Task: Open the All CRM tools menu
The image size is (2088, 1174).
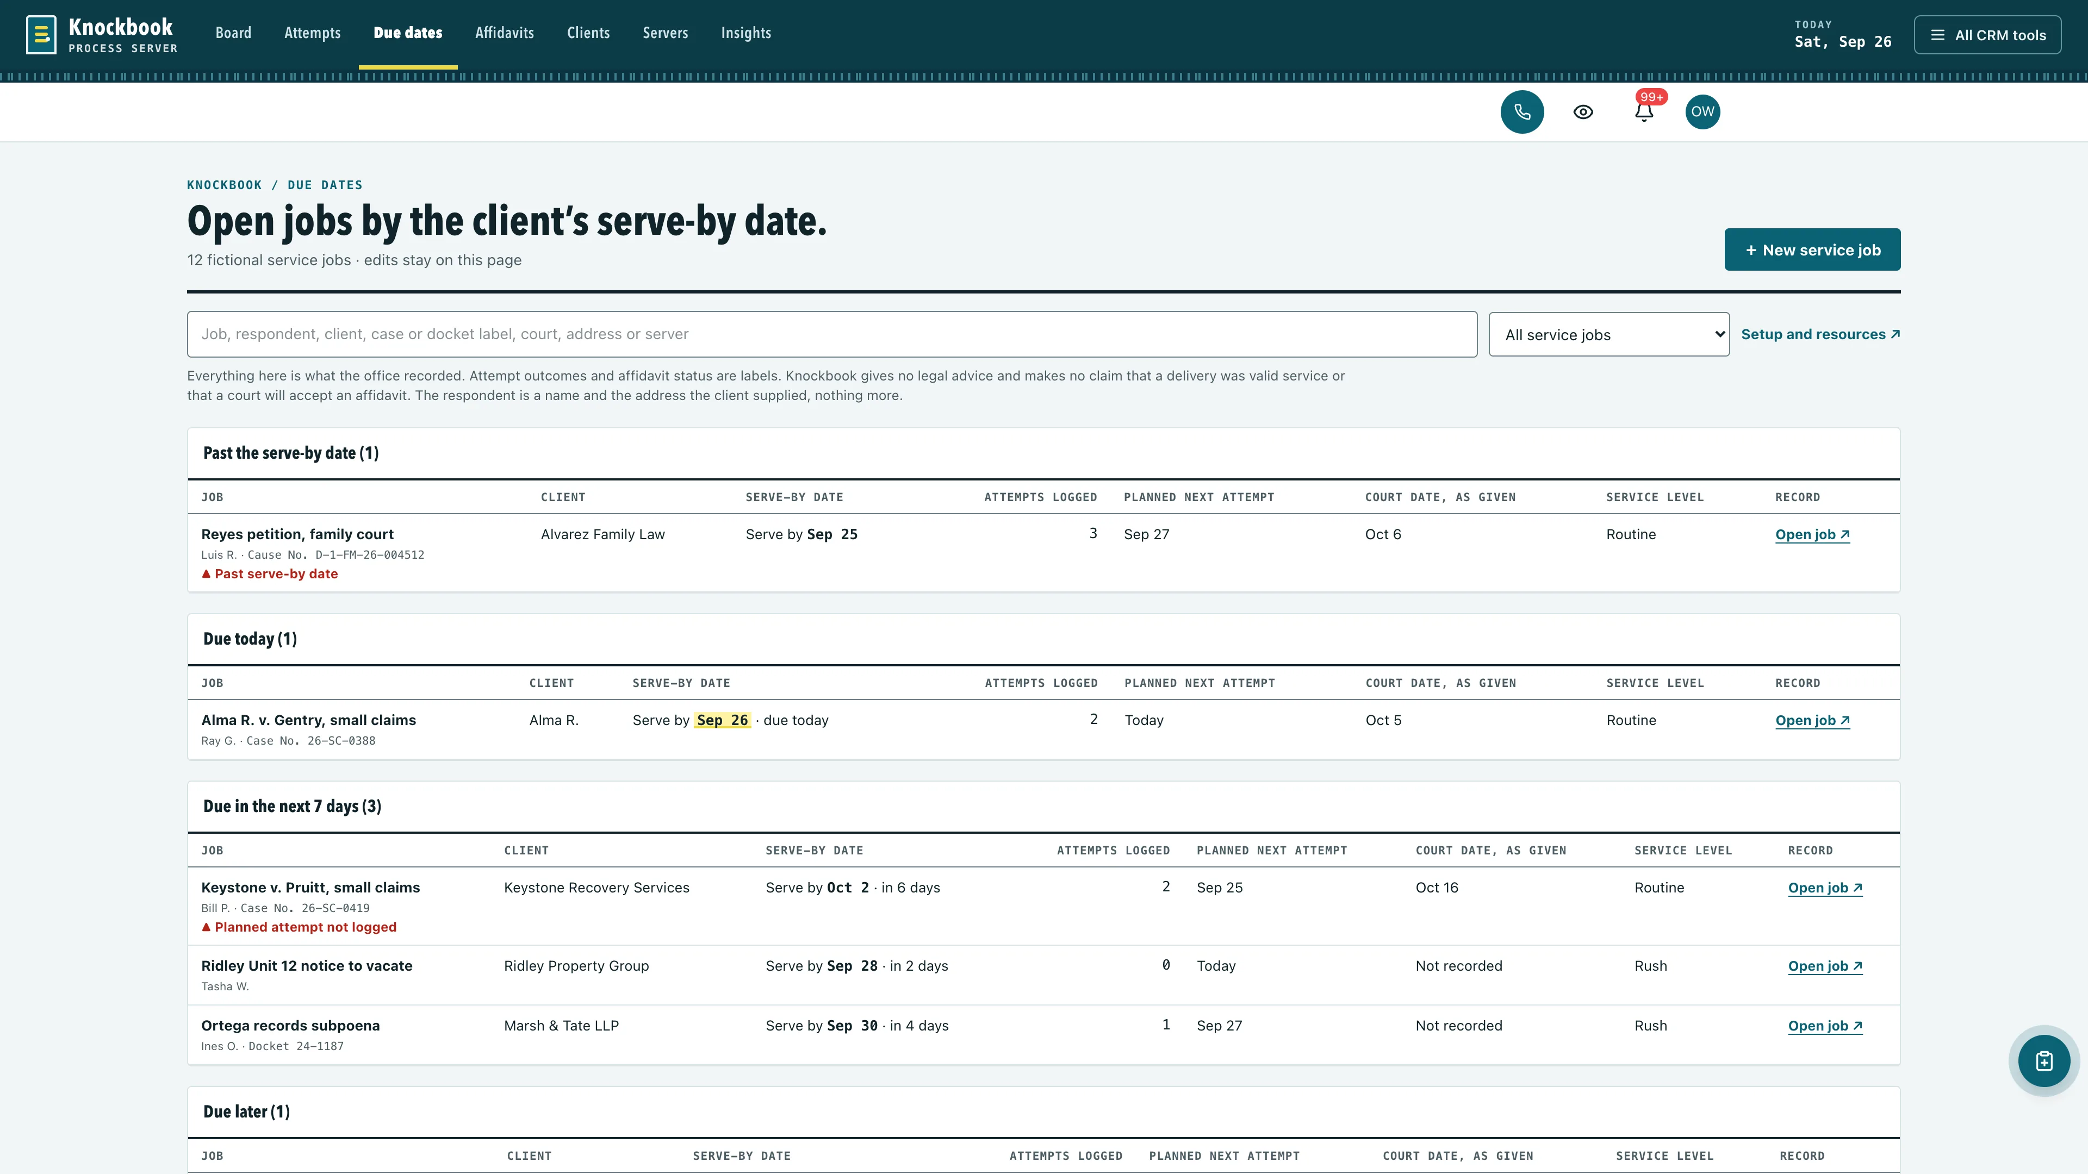Action: click(x=1987, y=35)
